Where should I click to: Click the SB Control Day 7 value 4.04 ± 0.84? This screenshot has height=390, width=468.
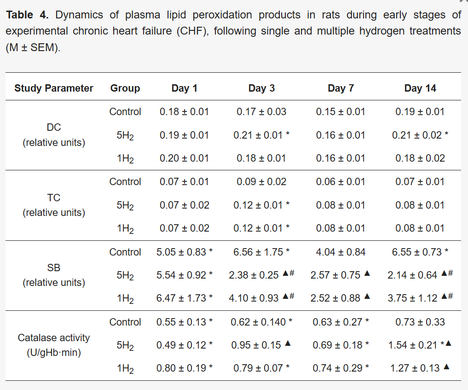pos(341,252)
